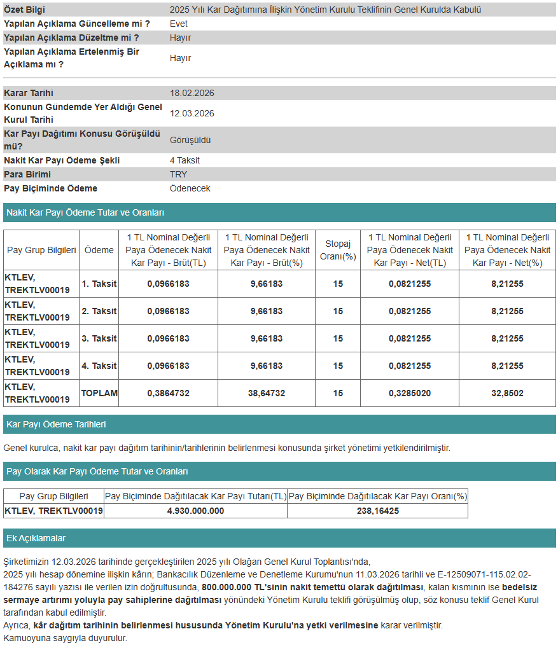This screenshot has height=650, width=558.
Task: Click the 'Ek Açıklamalar' section header
Action: (x=36, y=538)
